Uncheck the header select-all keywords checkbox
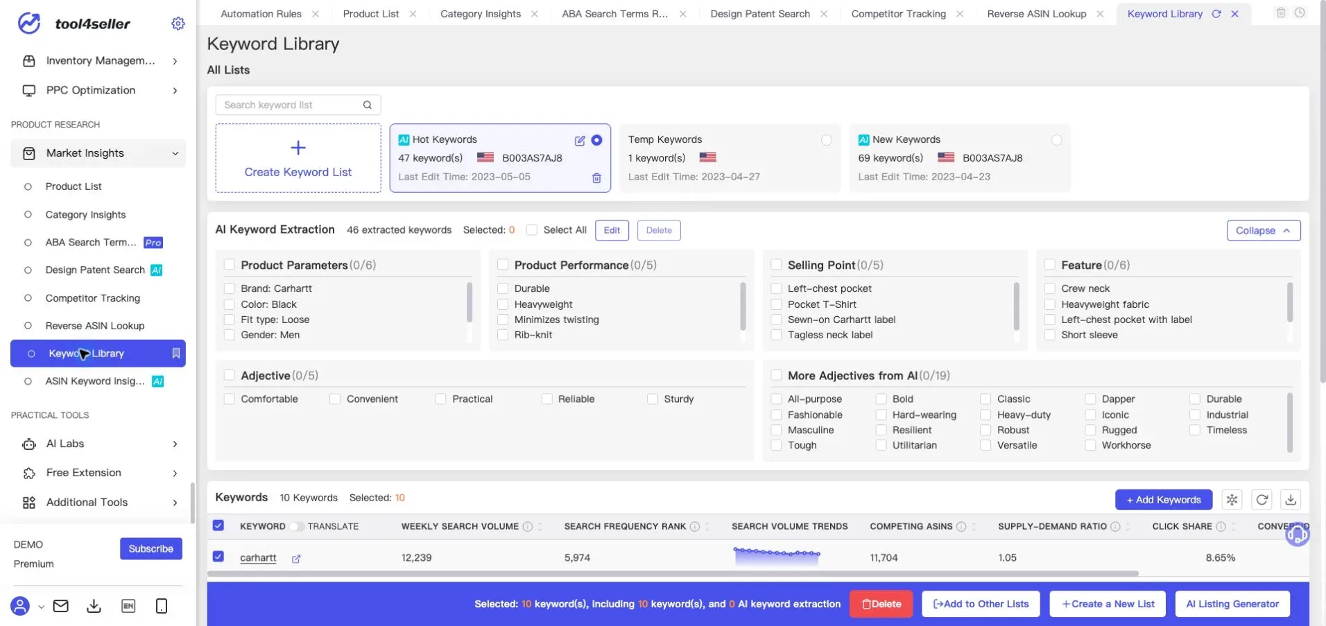The image size is (1326, 626). [x=218, y=525]
